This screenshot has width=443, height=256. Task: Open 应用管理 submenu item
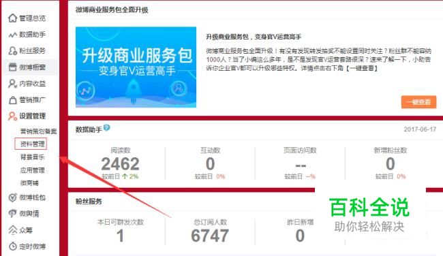[32, 170]
